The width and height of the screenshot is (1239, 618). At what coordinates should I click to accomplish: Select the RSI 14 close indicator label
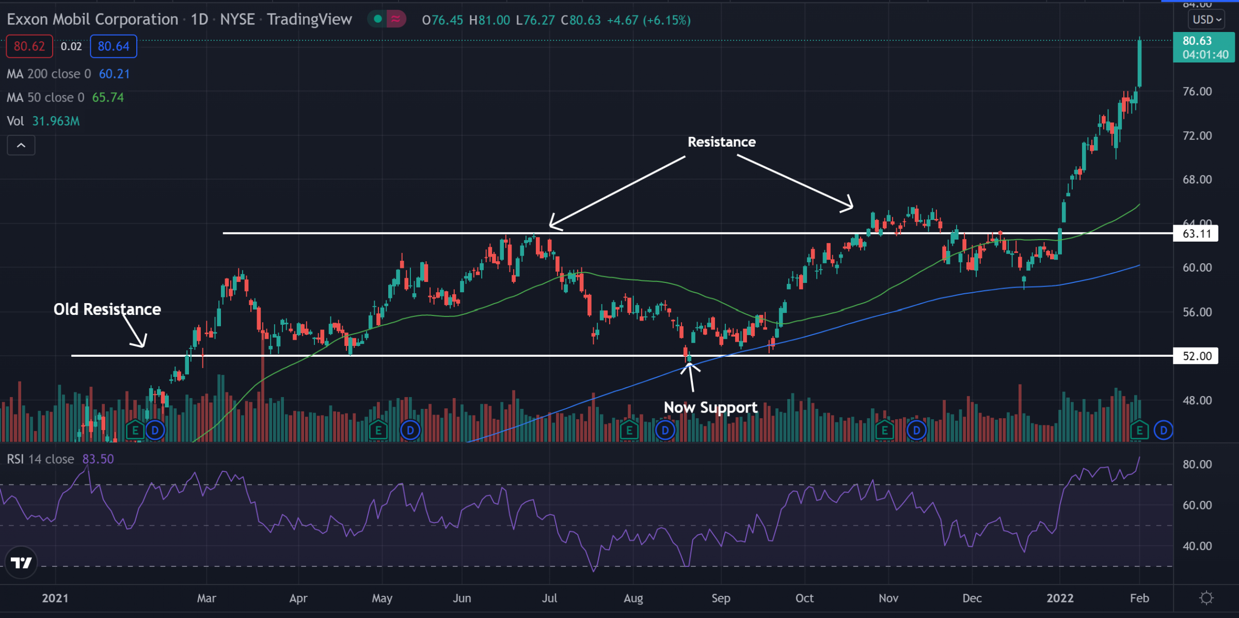40,459
